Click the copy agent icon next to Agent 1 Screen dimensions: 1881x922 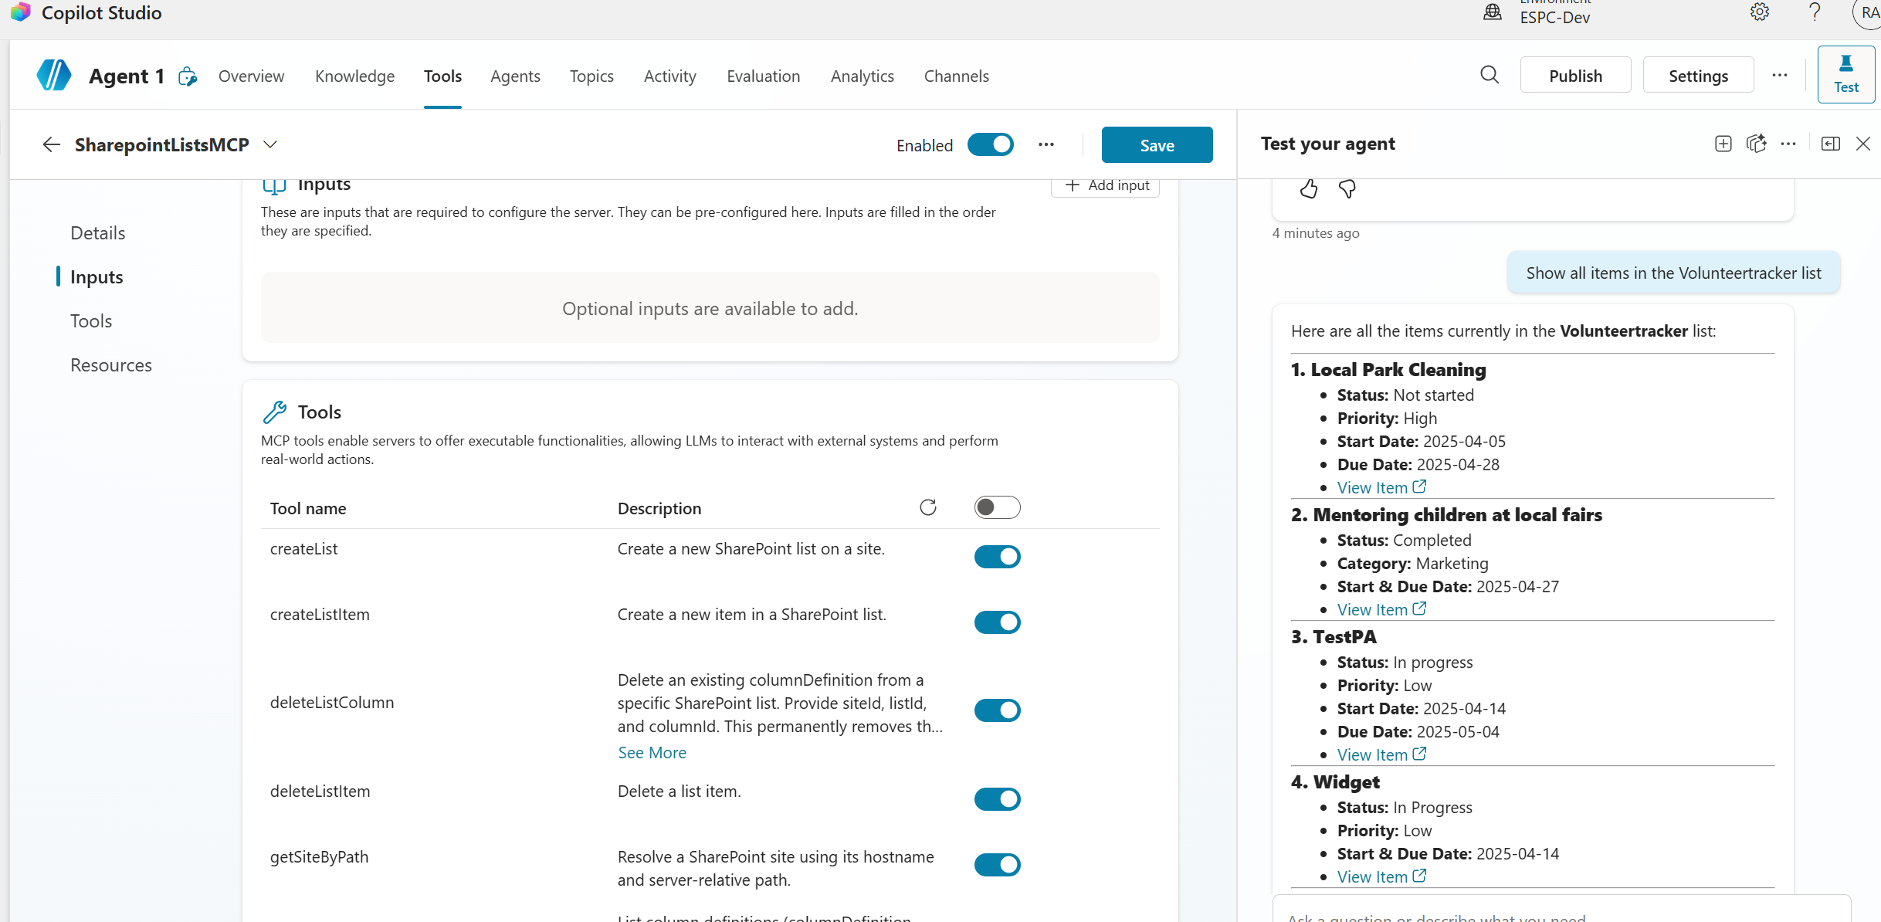[x=187, y=76]
